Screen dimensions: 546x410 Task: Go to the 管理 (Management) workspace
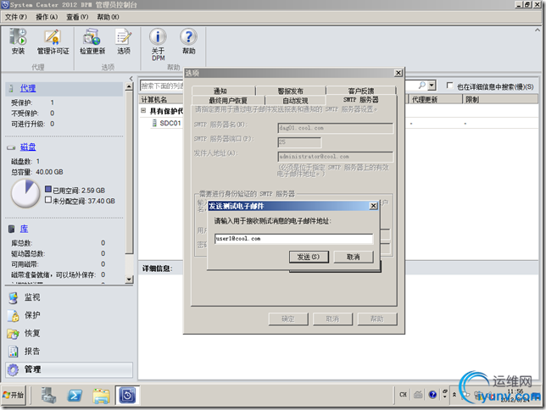pyautogui.click(x=69, y=369)
